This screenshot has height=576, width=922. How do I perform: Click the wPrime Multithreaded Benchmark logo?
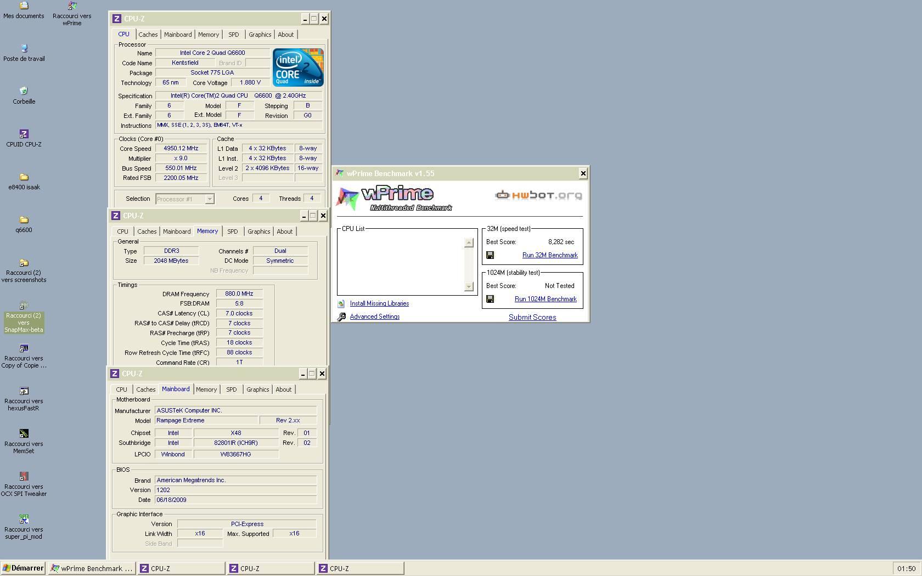click(x=393, y=198)
